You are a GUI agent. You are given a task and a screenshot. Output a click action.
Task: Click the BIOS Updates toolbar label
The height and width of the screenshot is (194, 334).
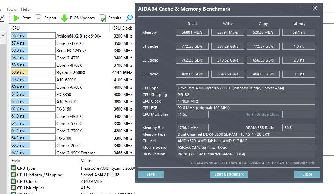click(x=83, y=18)
